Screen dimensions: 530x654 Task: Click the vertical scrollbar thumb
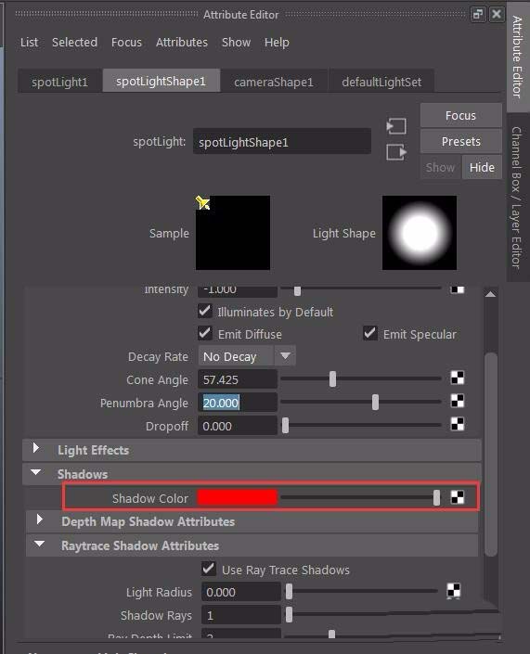[x=491, y=455]
